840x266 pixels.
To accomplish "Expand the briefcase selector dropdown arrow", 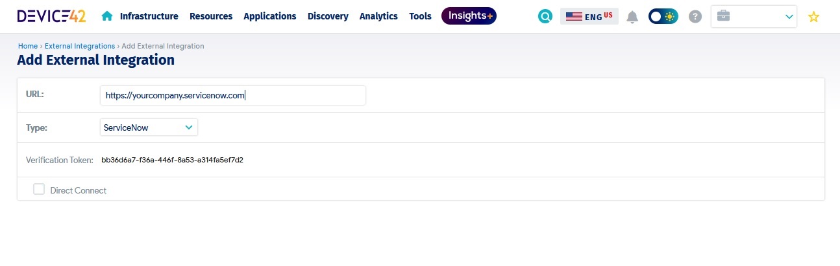I will (x=789, y=17).
